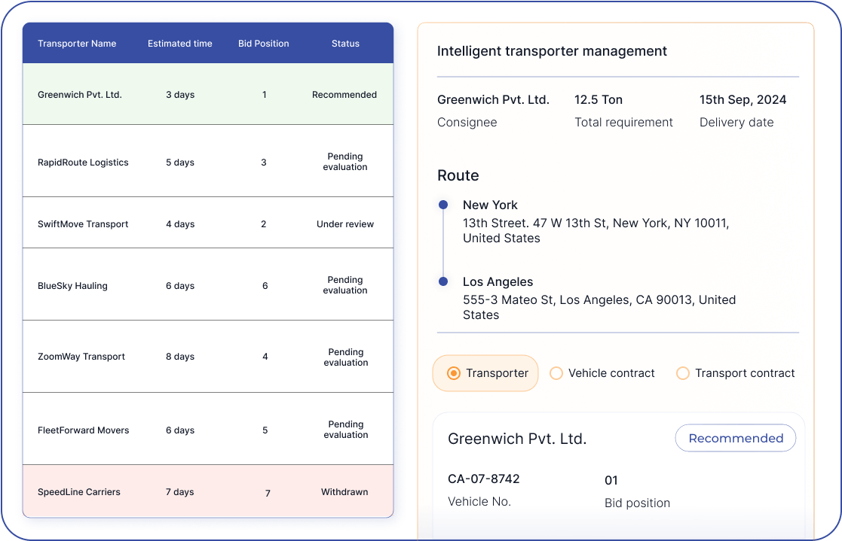Click RapidRoute's Pending evaluation status
Viewport: 842px width, 541px height.
tap(344, 161)
